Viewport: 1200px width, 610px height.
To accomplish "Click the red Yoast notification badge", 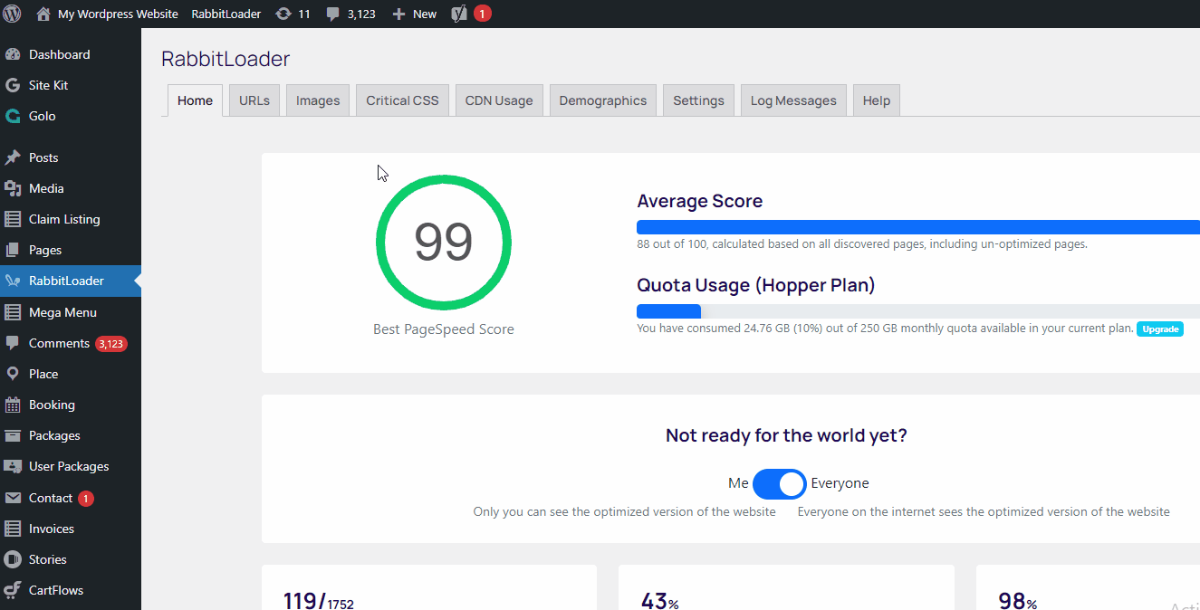I will (483, 14).
